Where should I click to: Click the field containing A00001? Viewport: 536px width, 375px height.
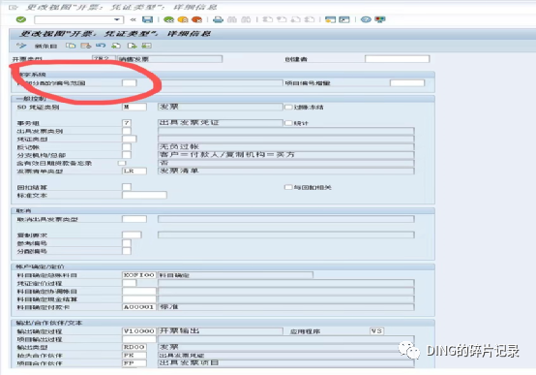139,307
